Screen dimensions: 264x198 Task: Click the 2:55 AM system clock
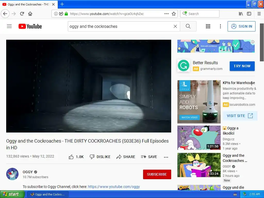tap(254, 194)
